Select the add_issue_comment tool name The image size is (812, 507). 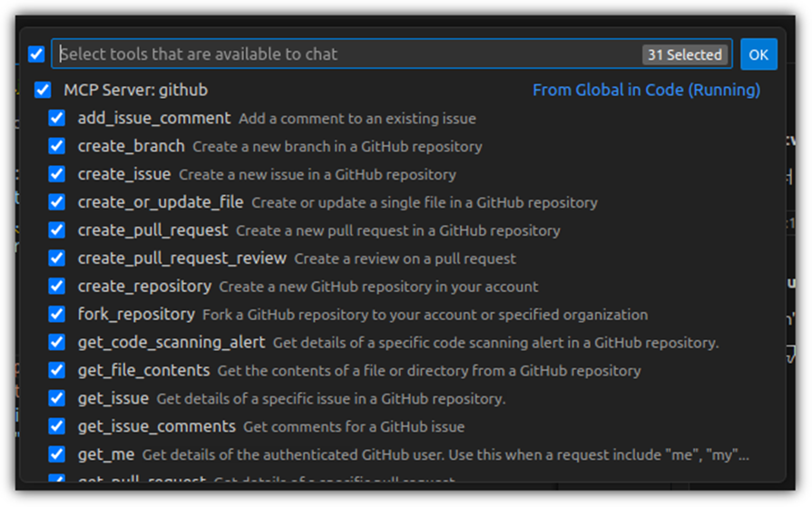tap(154, 118)
